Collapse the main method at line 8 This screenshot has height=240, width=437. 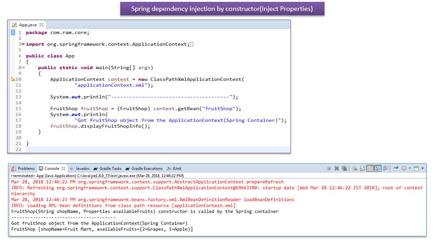(x=23, y=67)
